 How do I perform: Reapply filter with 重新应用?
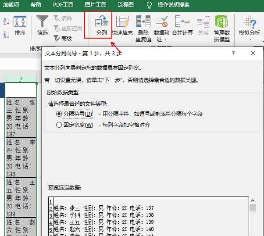(68, 29)
